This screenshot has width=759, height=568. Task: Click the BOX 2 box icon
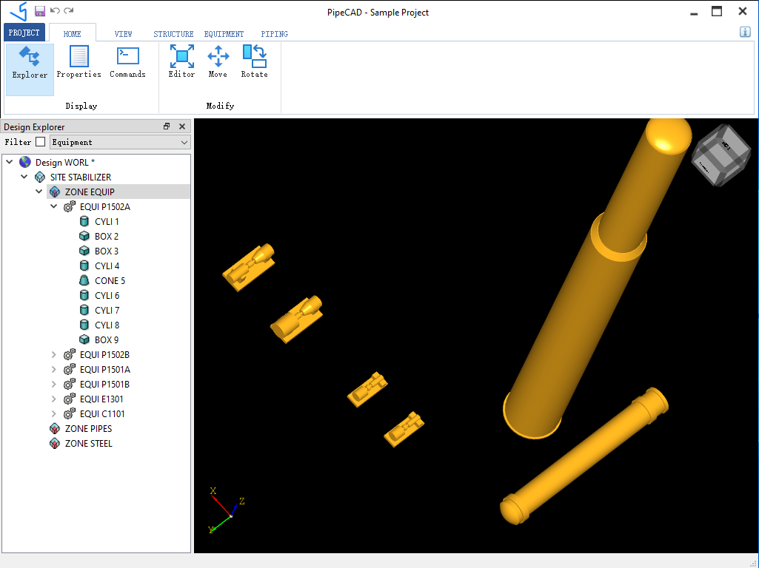click(84, 237)
